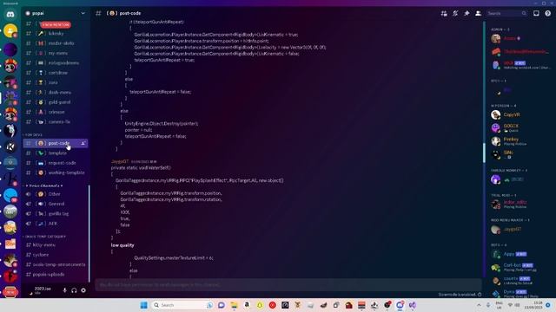Open the crimson channel
The image size is (556, 312).
click(56, 112)
